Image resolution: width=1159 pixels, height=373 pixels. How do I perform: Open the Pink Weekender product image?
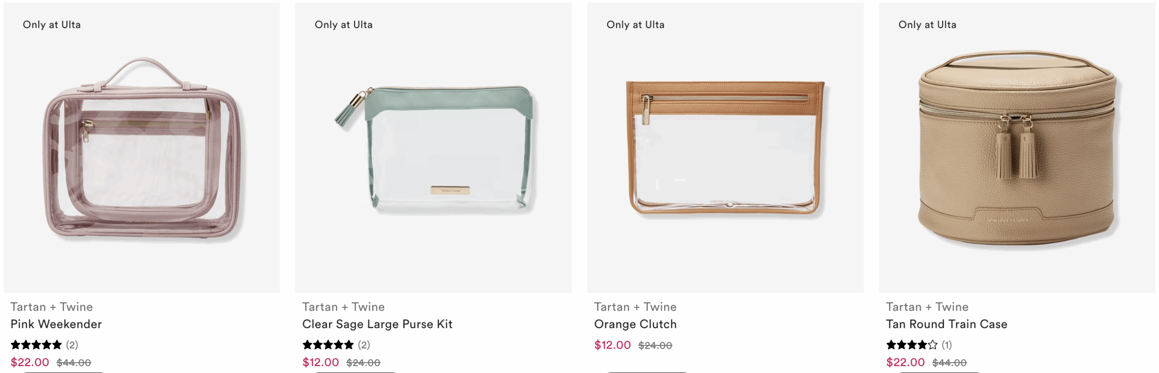(x=142, y=149)
